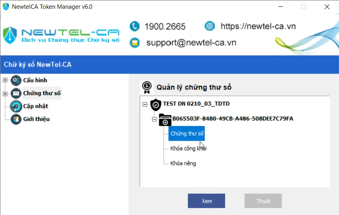Click the 1900.2665 hotline number
339x215 pixels.
[165, 27]
